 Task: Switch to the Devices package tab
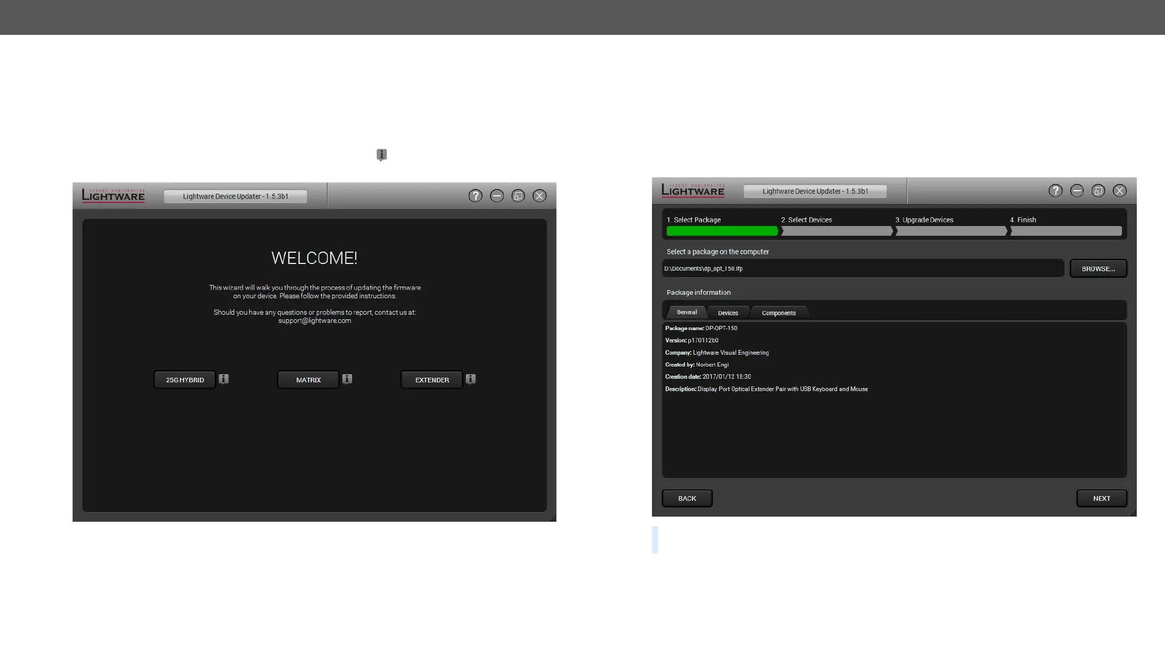coord(728,313)
